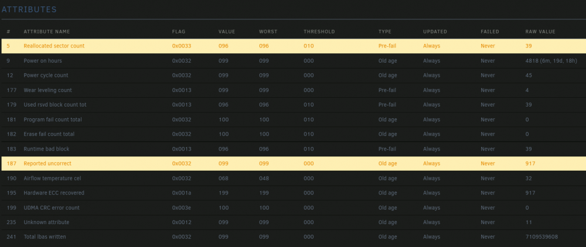Click the FLAG column header
Image resolution: width=586 pixels, height=247 pixels.
(x=179, y=32)
